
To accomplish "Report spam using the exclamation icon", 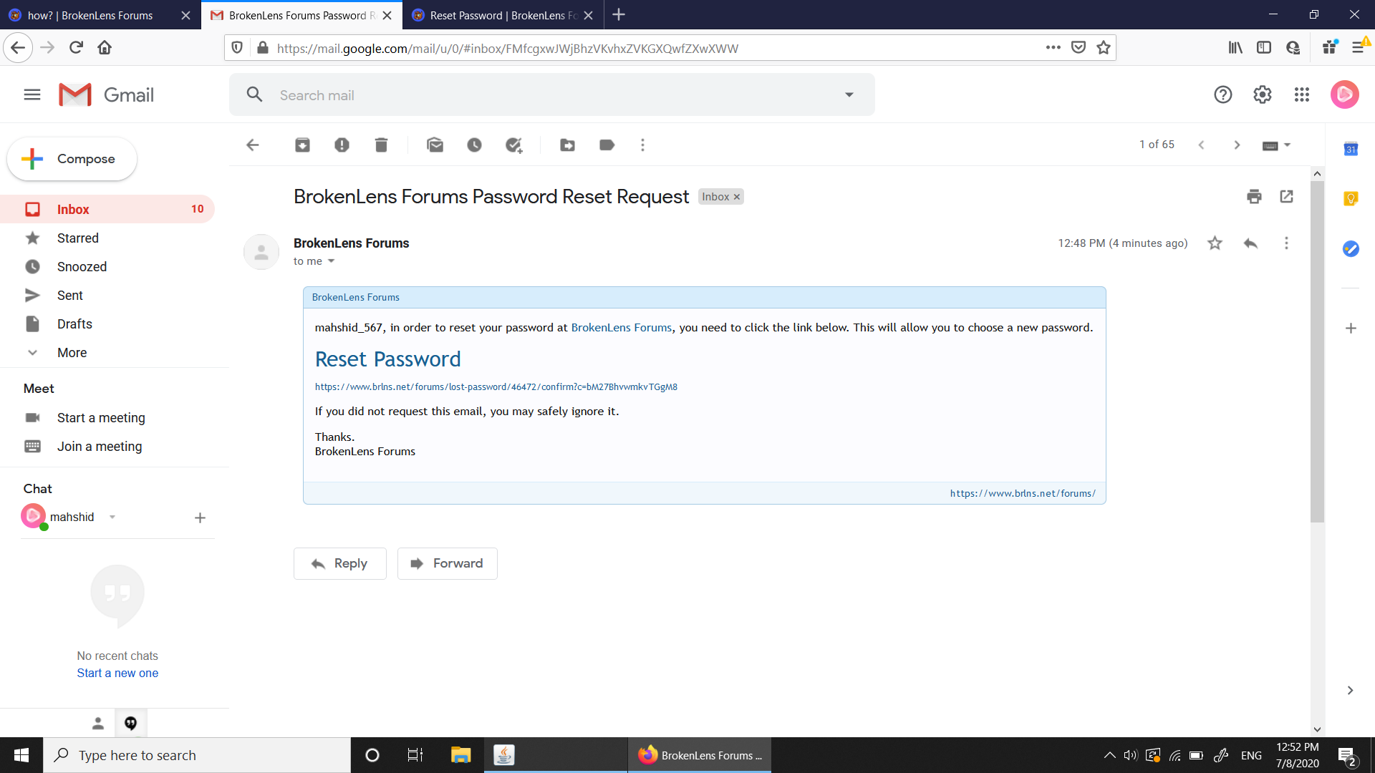I will pos(342,145).
